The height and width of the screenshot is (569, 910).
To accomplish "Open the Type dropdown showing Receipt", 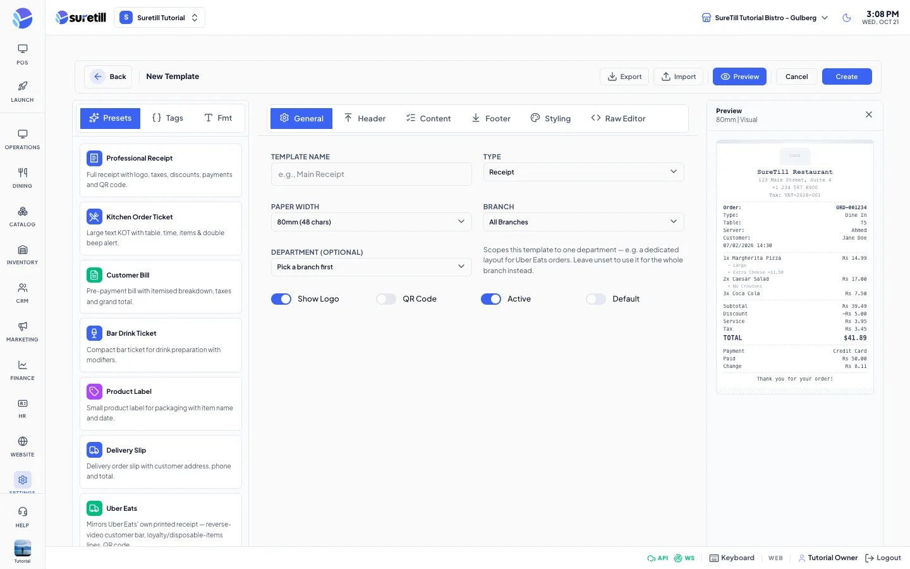I will click(583, 172).
